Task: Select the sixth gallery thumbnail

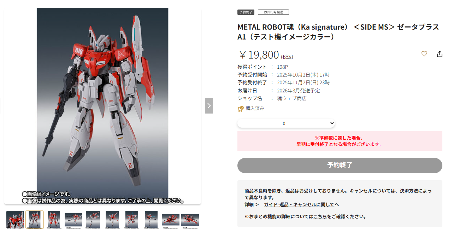Action: coord(112,220)
